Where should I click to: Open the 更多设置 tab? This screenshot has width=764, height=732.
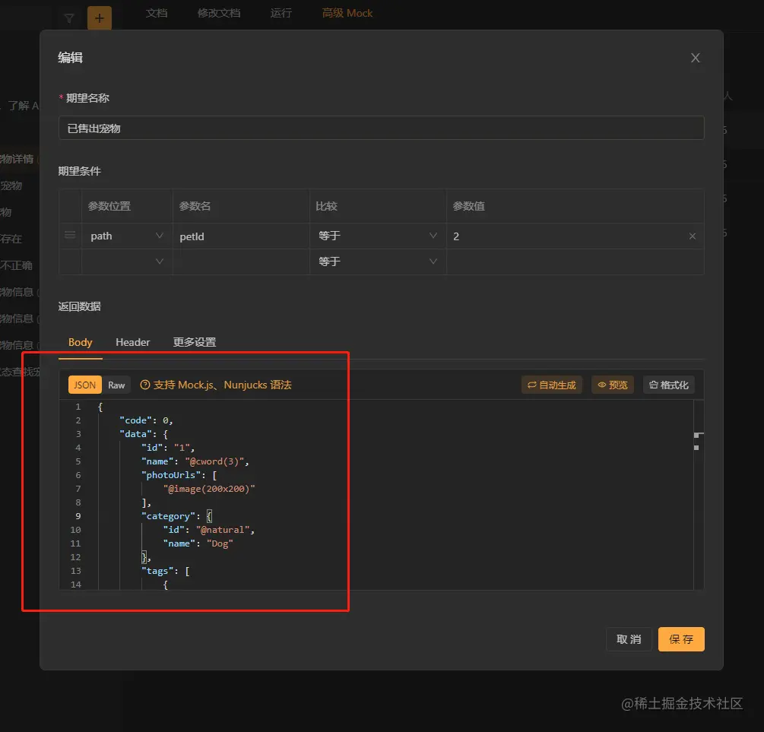195,342
